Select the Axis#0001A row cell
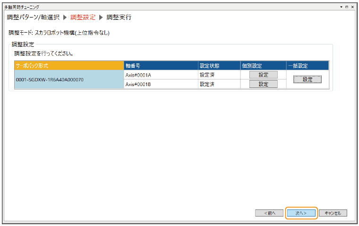Image resolution: width=359 pixels, height=226 pixels. point(161,75)
